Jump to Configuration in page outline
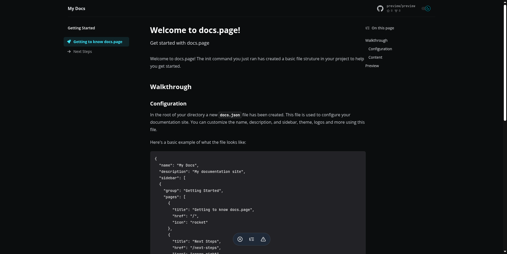Screen dimensions: 507x254 point(380,49)
